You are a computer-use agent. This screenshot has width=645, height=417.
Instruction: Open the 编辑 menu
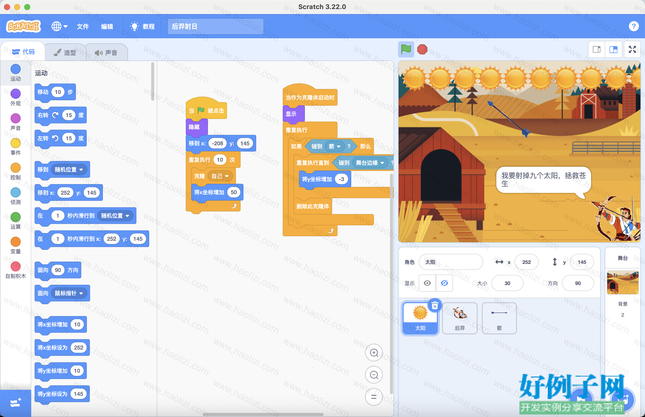click(107, 26)
